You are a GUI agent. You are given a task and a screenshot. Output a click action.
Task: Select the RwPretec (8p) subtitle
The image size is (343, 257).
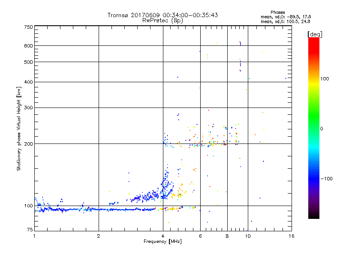click(162, 20)
